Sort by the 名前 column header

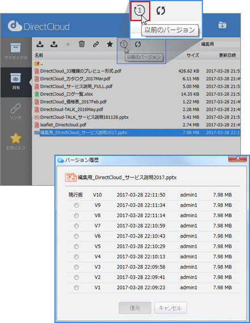point(39,55)
